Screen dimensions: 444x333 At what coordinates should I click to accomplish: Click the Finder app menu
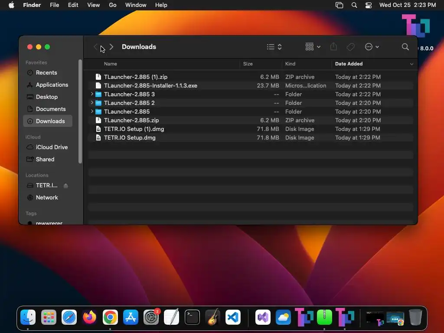[x=32, y=5]
